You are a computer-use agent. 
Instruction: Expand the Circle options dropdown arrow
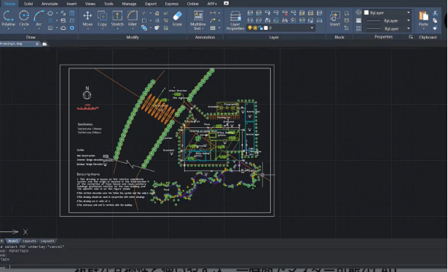coord(24,28)
